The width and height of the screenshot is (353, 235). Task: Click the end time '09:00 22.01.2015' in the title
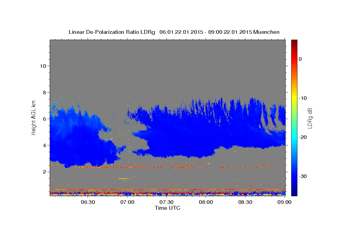click(x=230, y=32)
